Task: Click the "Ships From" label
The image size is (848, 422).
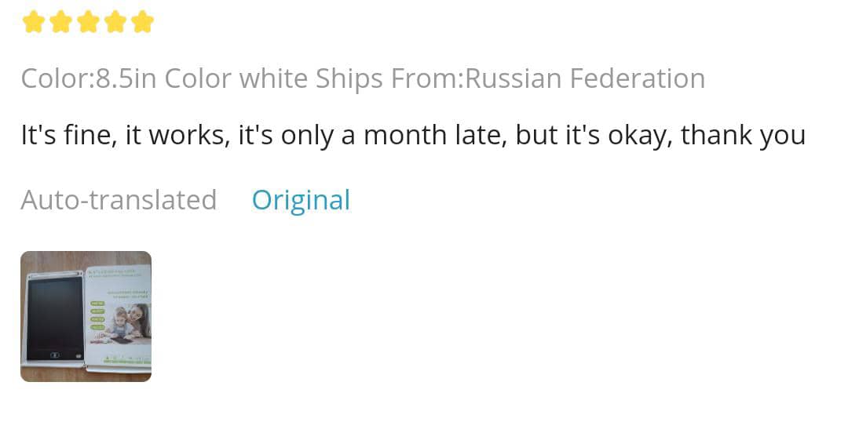Action: coord(388,78)
